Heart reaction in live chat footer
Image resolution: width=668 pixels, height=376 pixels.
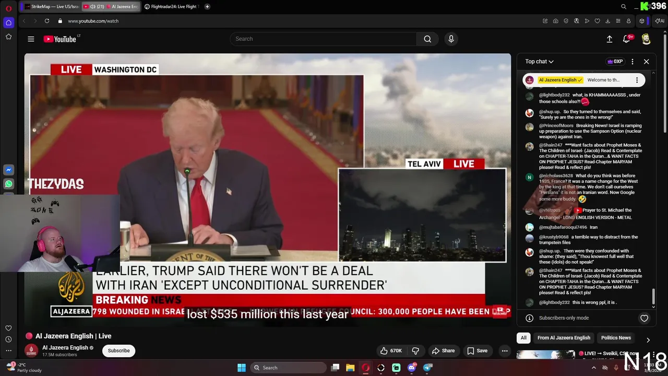(x=644, y=318)
